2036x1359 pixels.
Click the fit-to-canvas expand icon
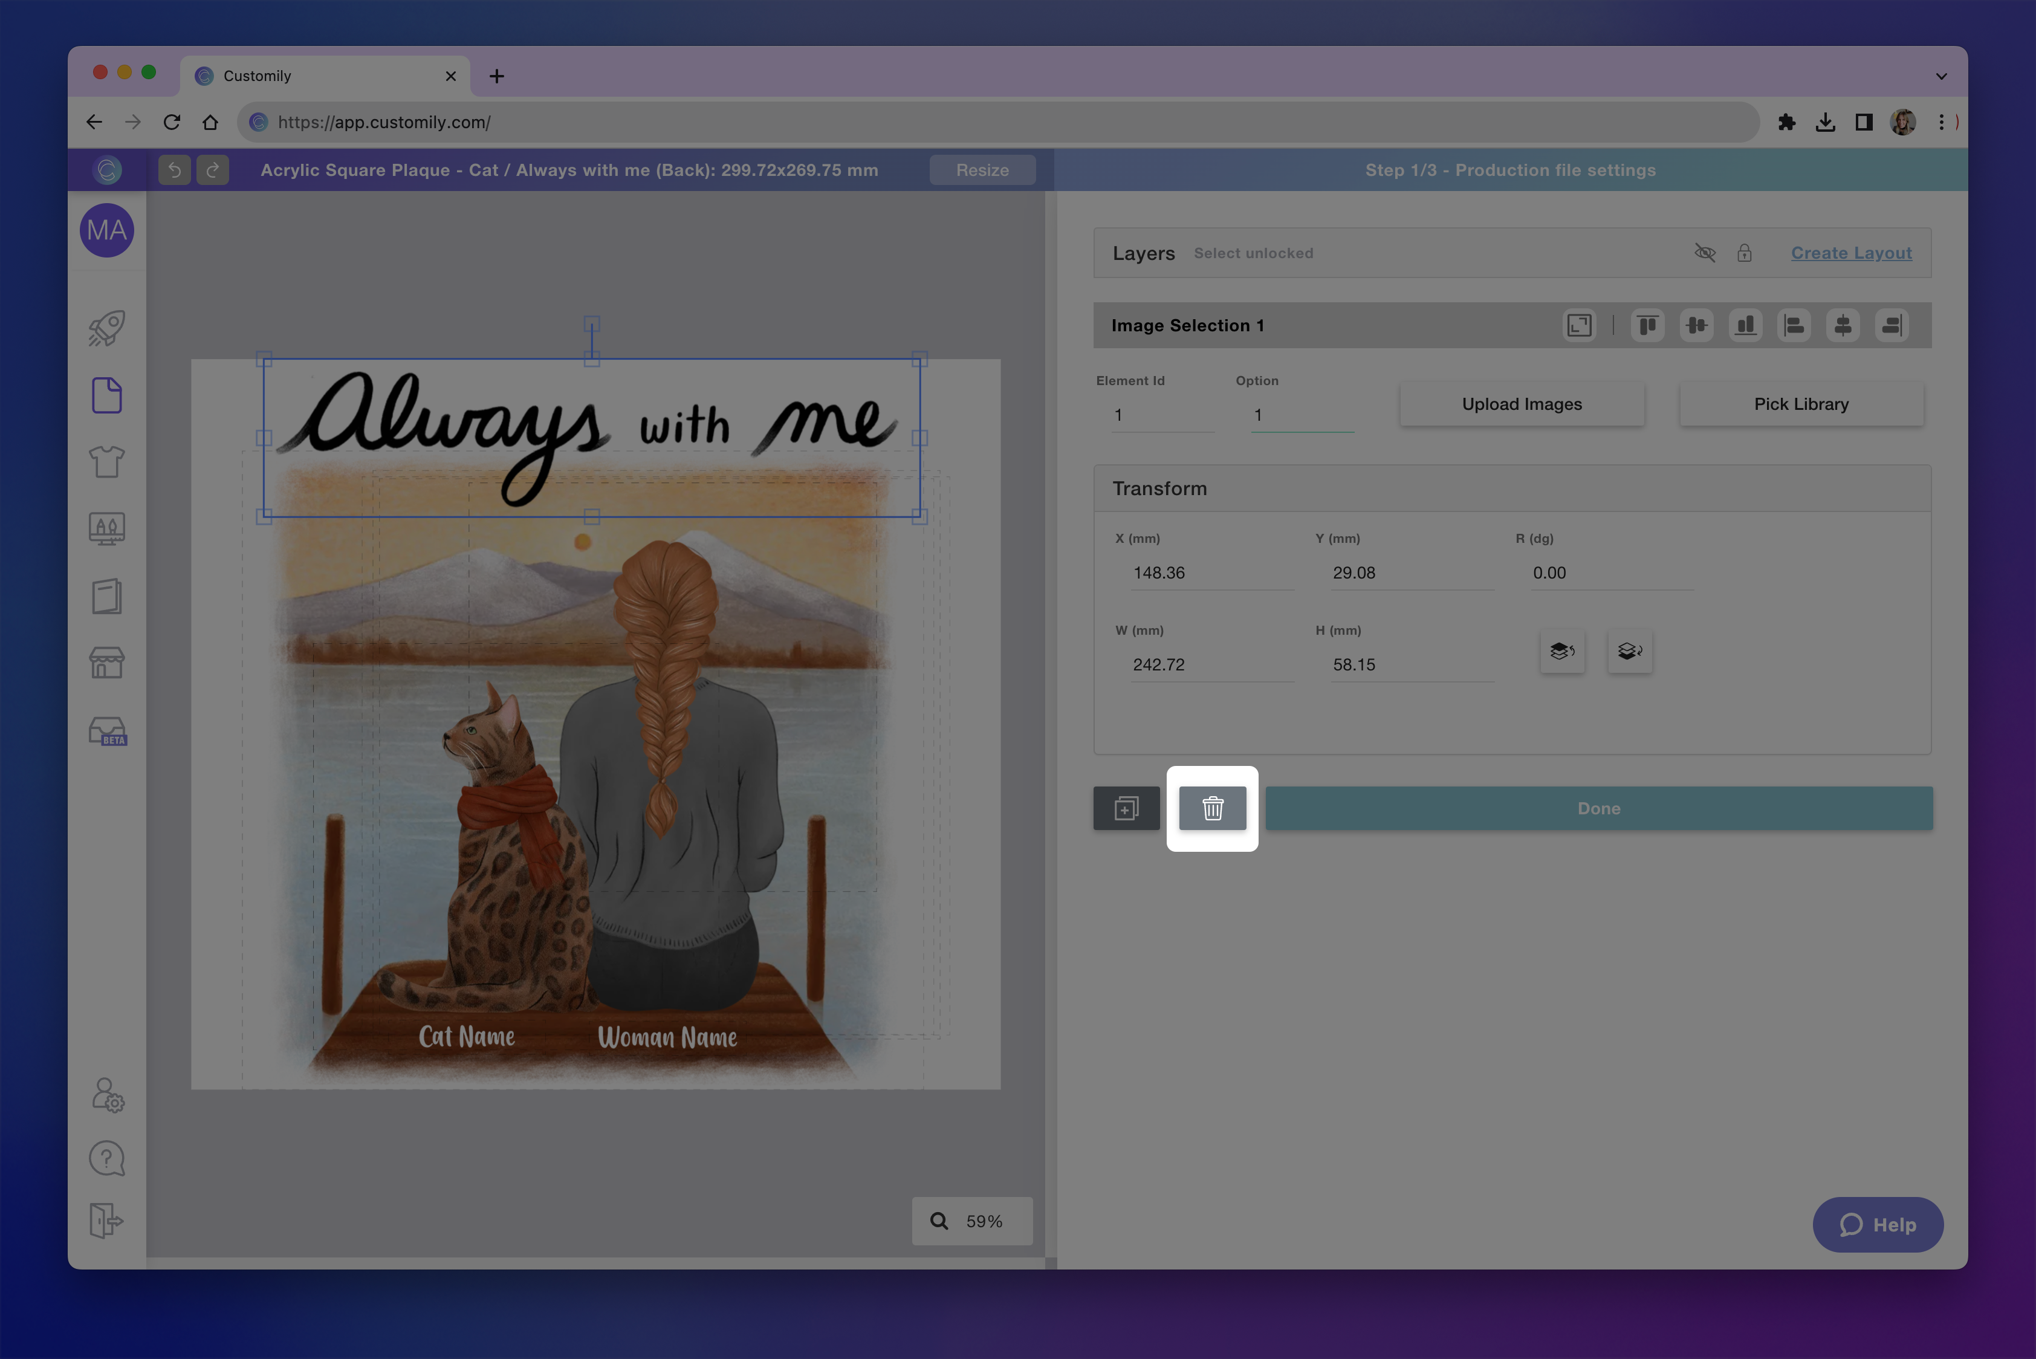tap(1578, 325)
